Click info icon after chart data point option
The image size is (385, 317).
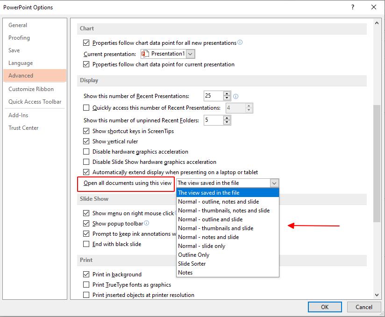[240, 42]
